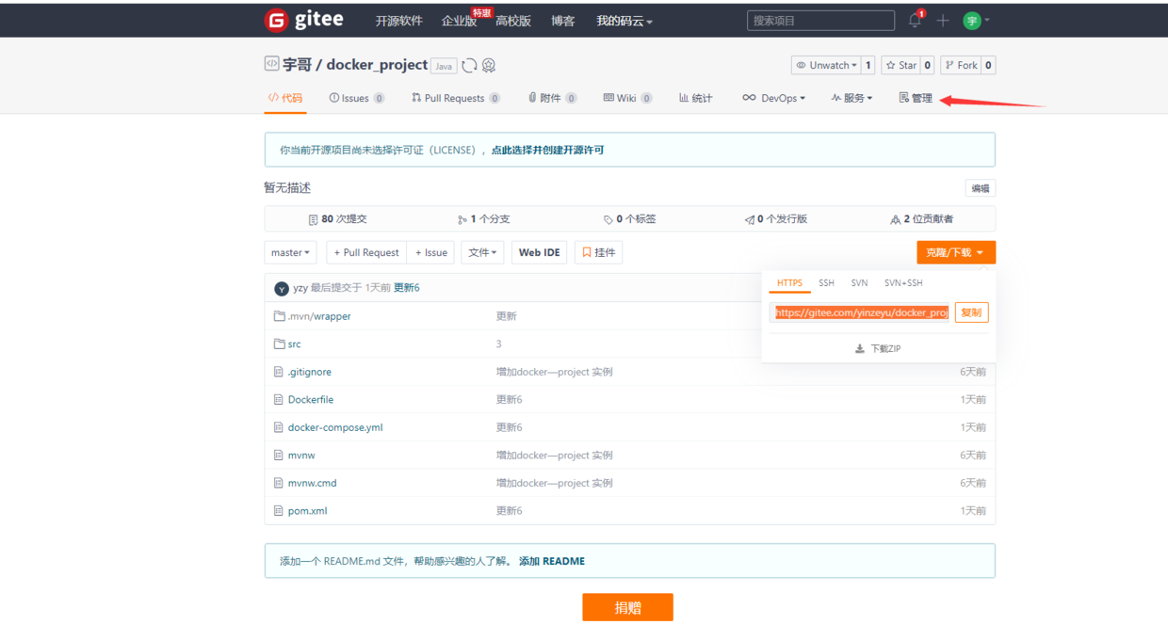1168x624 pixels.
Task: Click the badge icon next to refresh
Action: [489, 65]
